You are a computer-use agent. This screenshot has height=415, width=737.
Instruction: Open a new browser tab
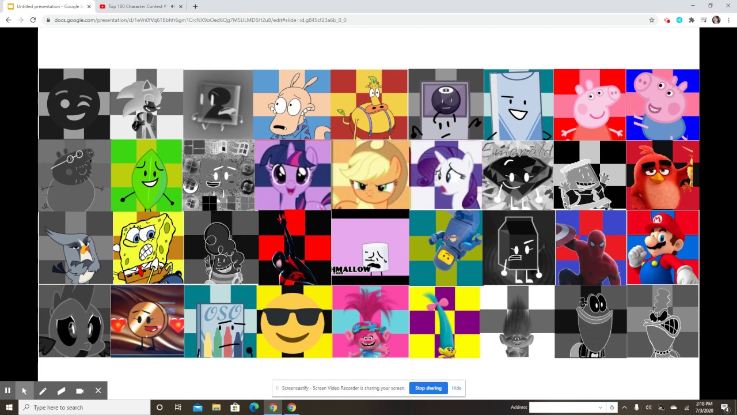[x=195, y=6]
